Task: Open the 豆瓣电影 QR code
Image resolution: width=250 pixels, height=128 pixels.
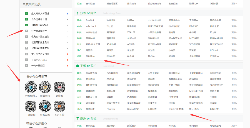Action: (45, 106)
